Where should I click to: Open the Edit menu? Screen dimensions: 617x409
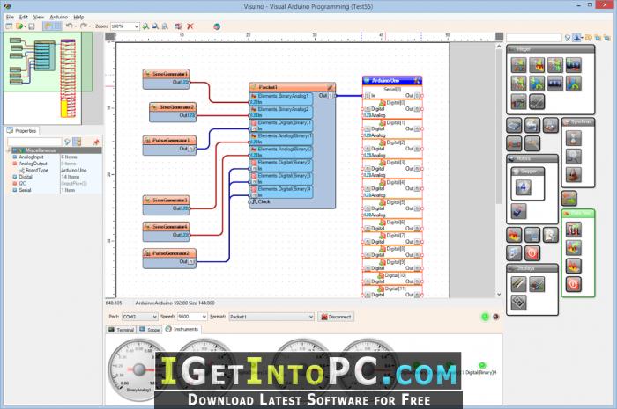coord(24,18)
